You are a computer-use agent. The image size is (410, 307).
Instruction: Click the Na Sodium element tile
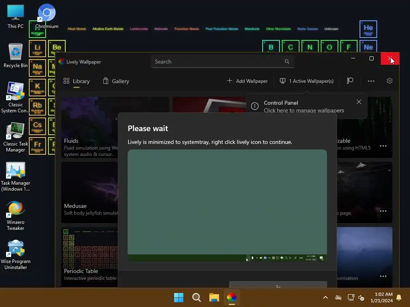pos(37,68)
